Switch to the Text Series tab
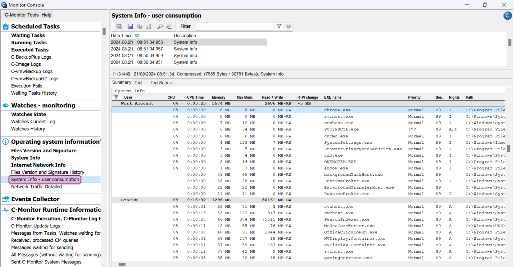This screenshot has width=514, height=267. (161, 83)
